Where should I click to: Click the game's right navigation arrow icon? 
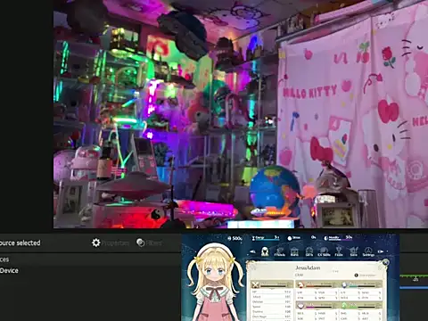click(x=381, y=251)
